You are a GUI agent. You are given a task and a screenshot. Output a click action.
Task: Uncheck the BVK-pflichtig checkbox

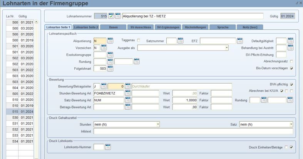click(291, 84)
